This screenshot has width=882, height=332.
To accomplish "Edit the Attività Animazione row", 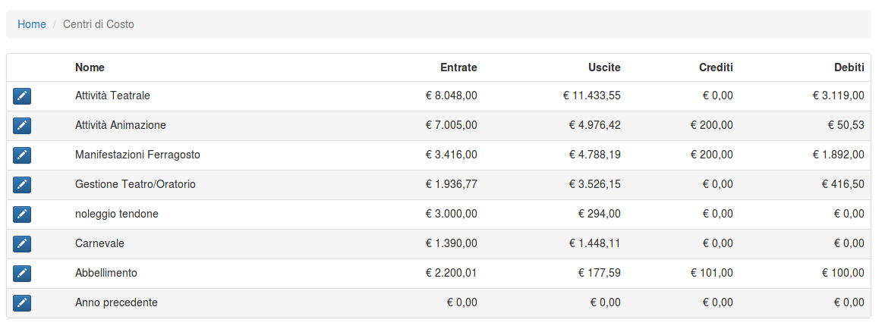I will coord(22,126).
